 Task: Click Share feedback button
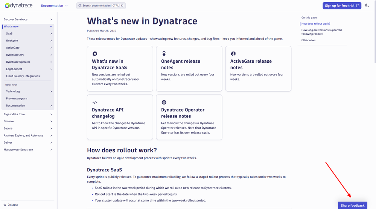pyautogui.click(x=353, y=205)
